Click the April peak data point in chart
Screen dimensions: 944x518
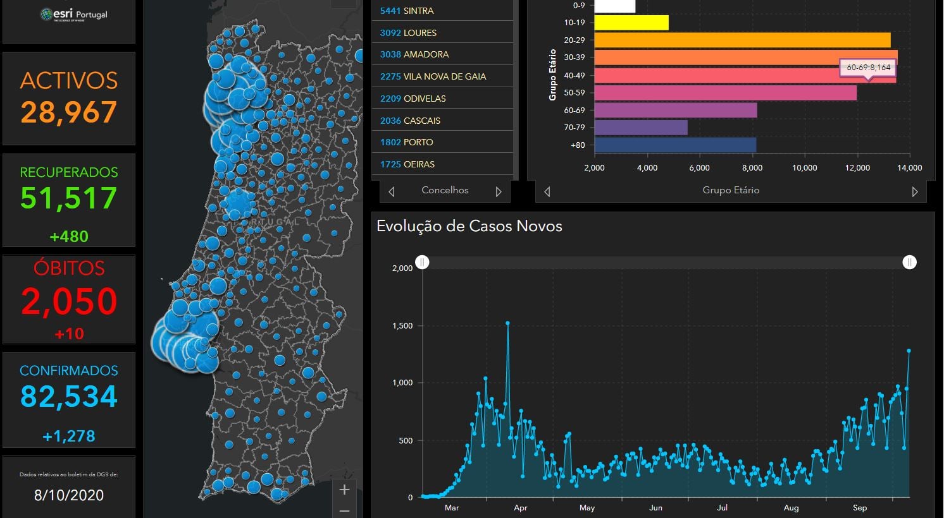pyautogui.click(x=507, y=323)
